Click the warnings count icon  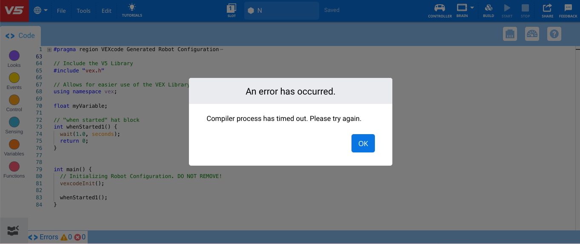click(64, 237)
